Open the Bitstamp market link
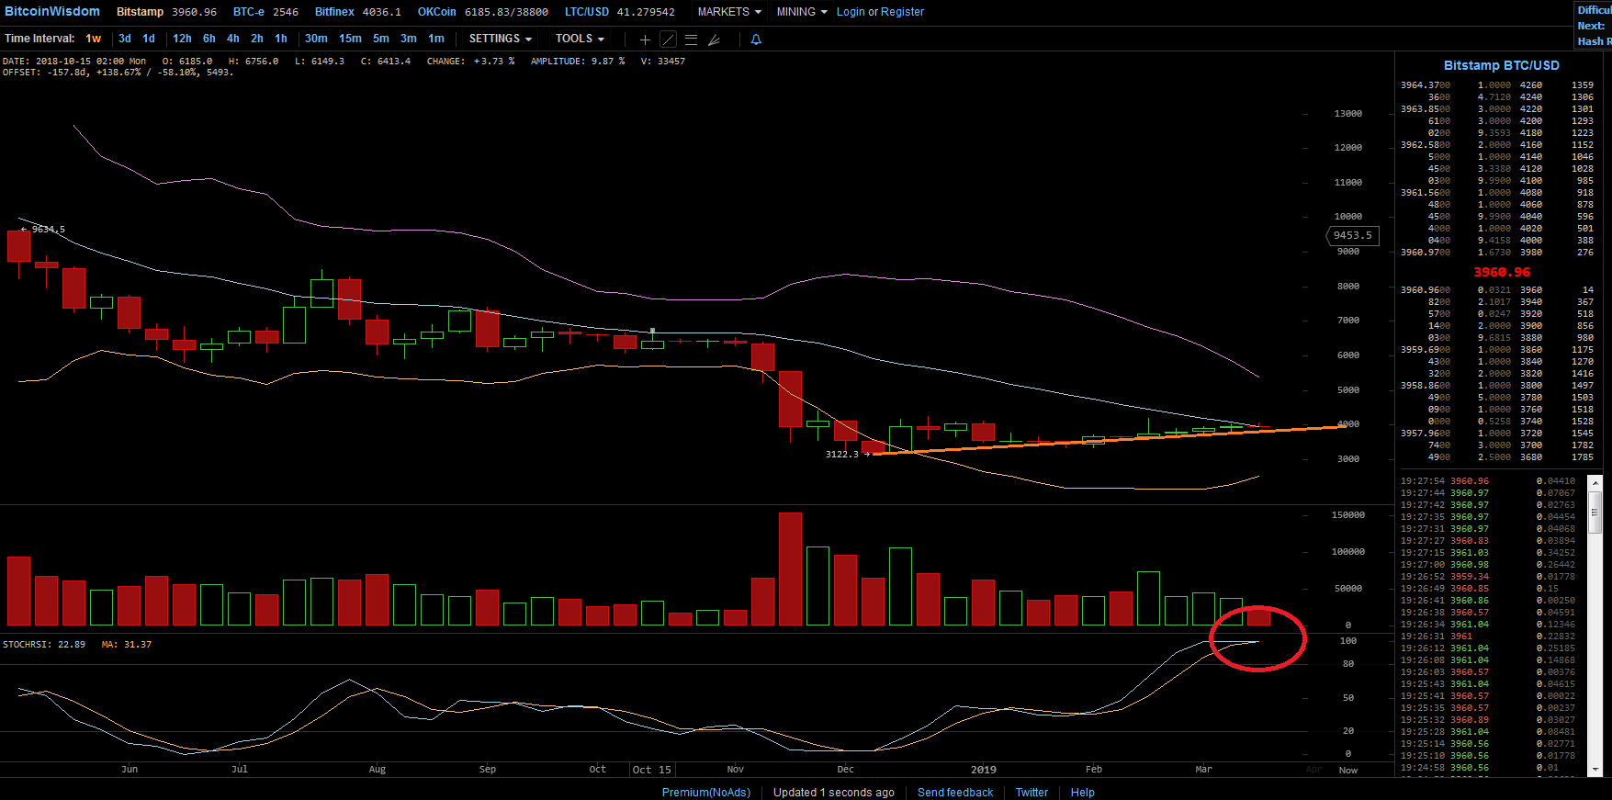The height and width of the screenshot is (800, 1612). tap(140, 12)
